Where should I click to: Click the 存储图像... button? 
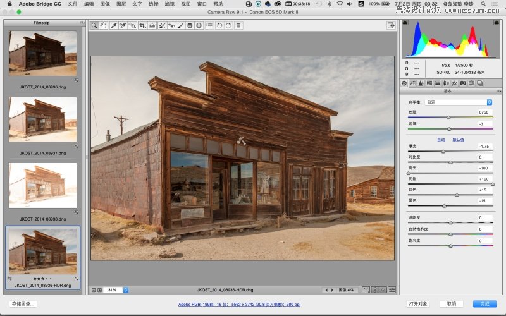coord(23,303)
